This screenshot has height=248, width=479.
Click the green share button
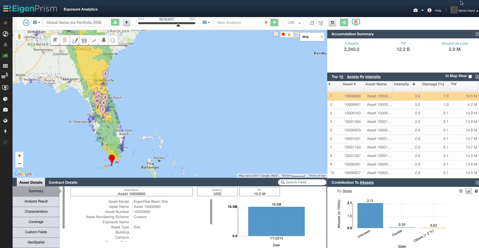click(x=344, y=22)
